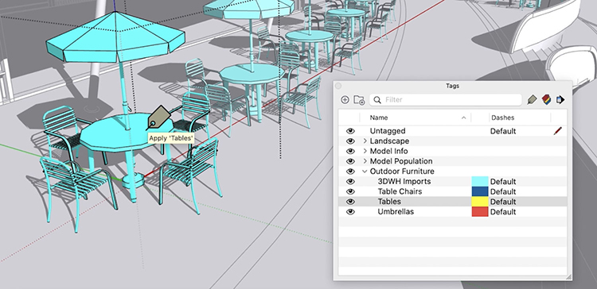
Task: Select the Untagged row
Action: click(453, 131)
